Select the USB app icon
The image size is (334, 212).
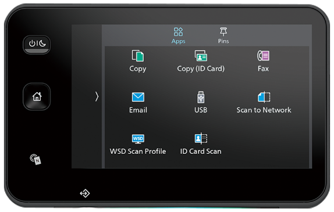coord(201,97)
